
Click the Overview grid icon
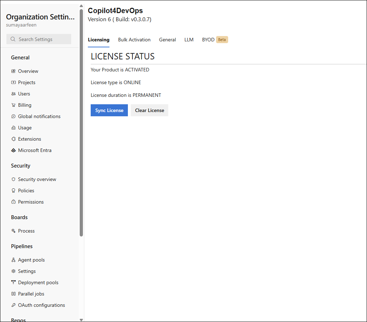click(13, 71)
